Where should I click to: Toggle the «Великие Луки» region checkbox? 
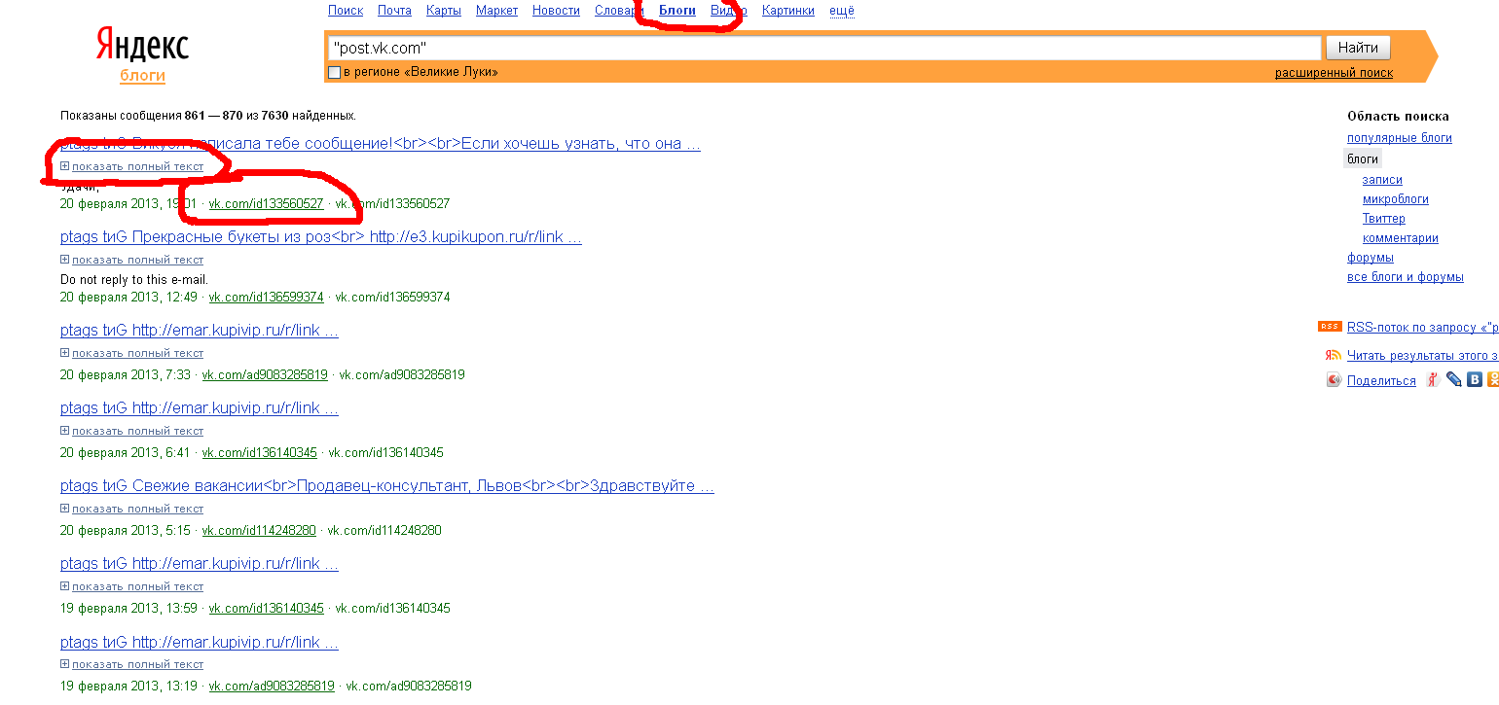tap(334, 72)
